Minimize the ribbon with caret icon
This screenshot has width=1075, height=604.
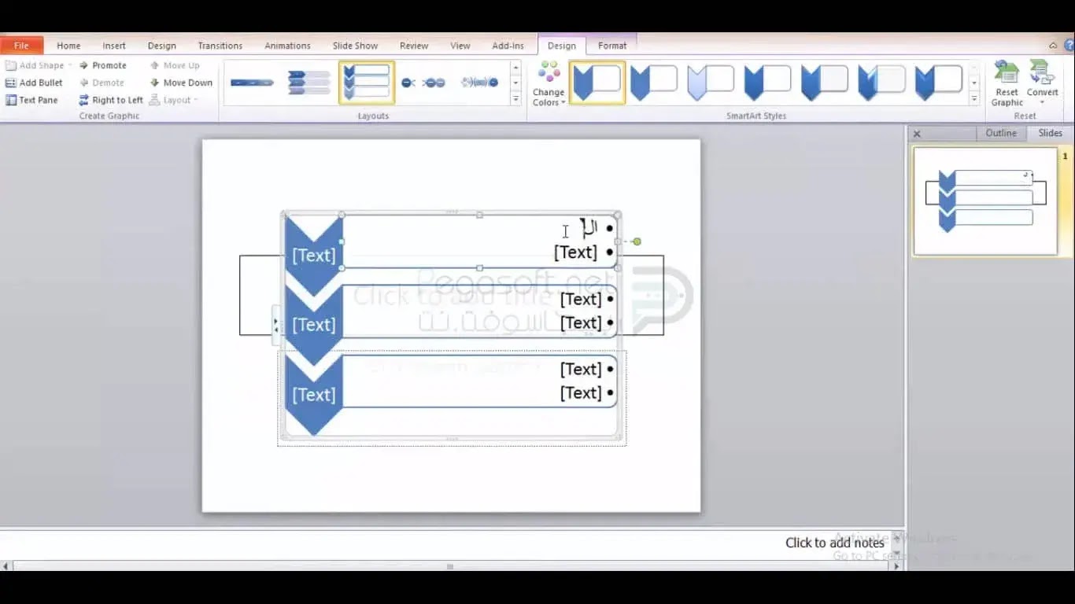point(1053,46)
